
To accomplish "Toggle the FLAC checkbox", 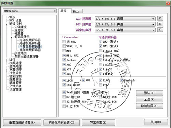I will coord(101,80).
